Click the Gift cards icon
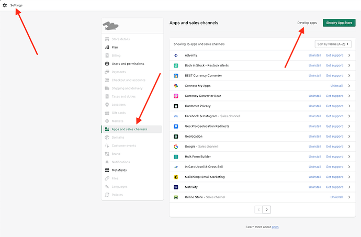Screen dimensions: 361x237 107,113
